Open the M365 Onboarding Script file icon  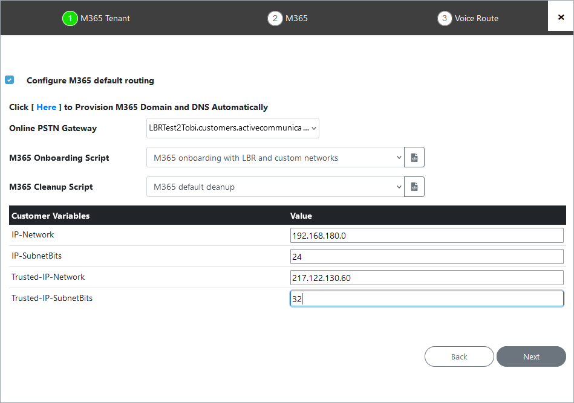pos(414,157)
